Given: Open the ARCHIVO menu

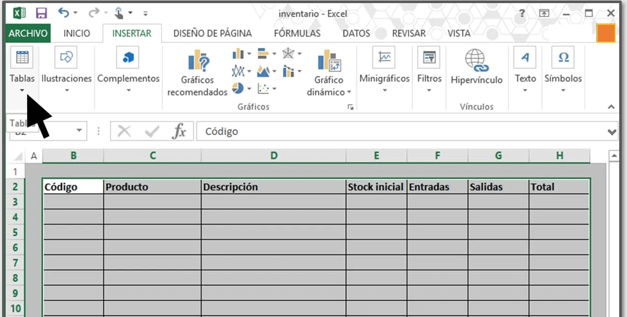Looking at the screenshot, I should (x=28, y=32).
